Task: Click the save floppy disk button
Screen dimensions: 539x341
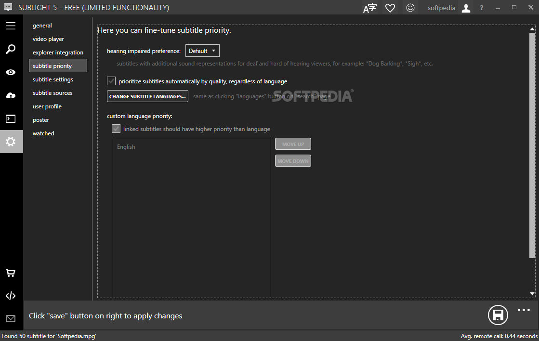Action: pyautogui.click(x=498, y=315)
